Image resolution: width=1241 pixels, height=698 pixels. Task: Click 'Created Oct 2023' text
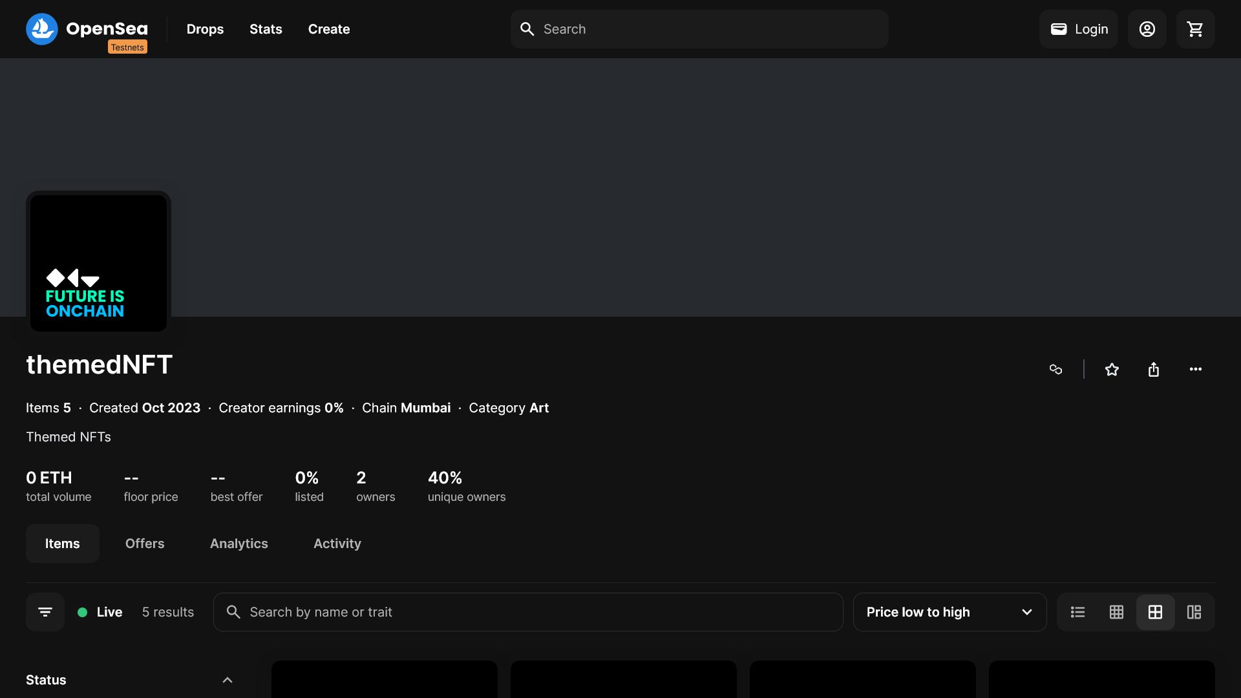145,408
